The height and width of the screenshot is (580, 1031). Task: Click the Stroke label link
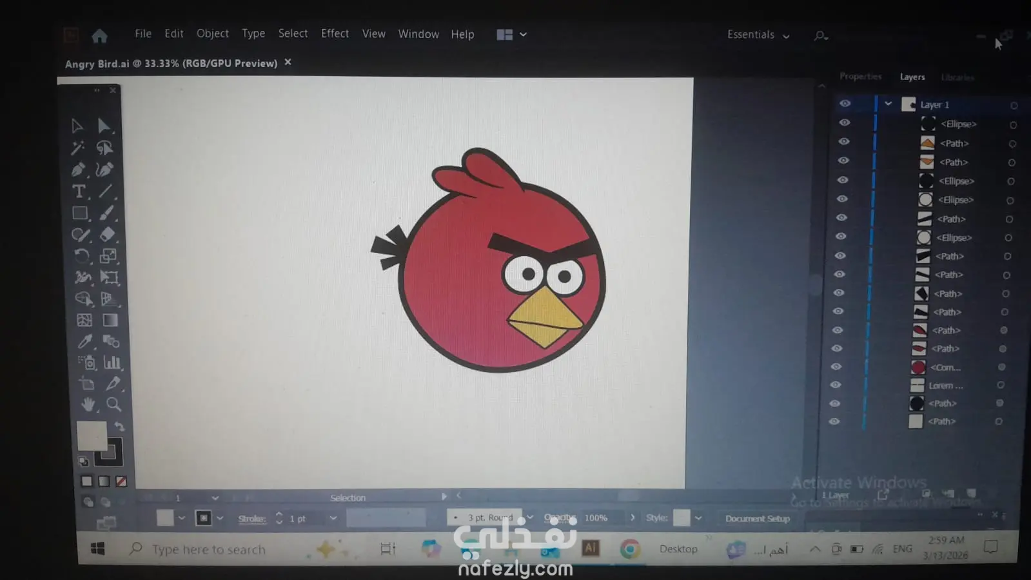point(251,519)
